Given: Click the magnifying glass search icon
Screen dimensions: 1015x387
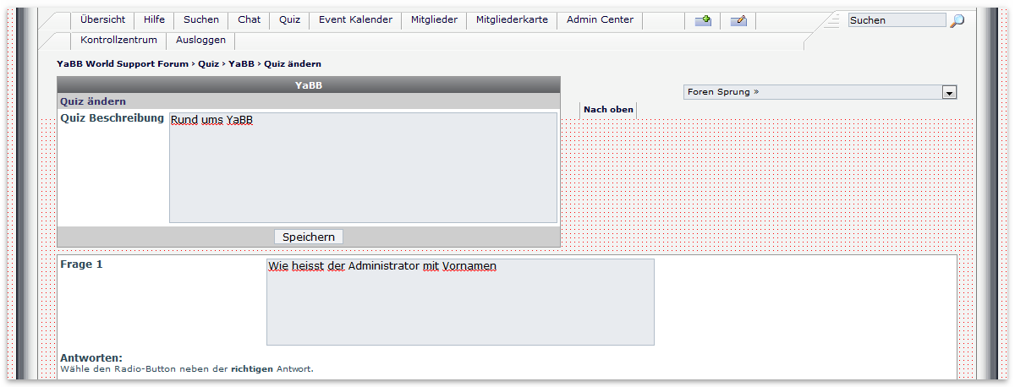Looking at the screenshot, I should click(957, 21).
